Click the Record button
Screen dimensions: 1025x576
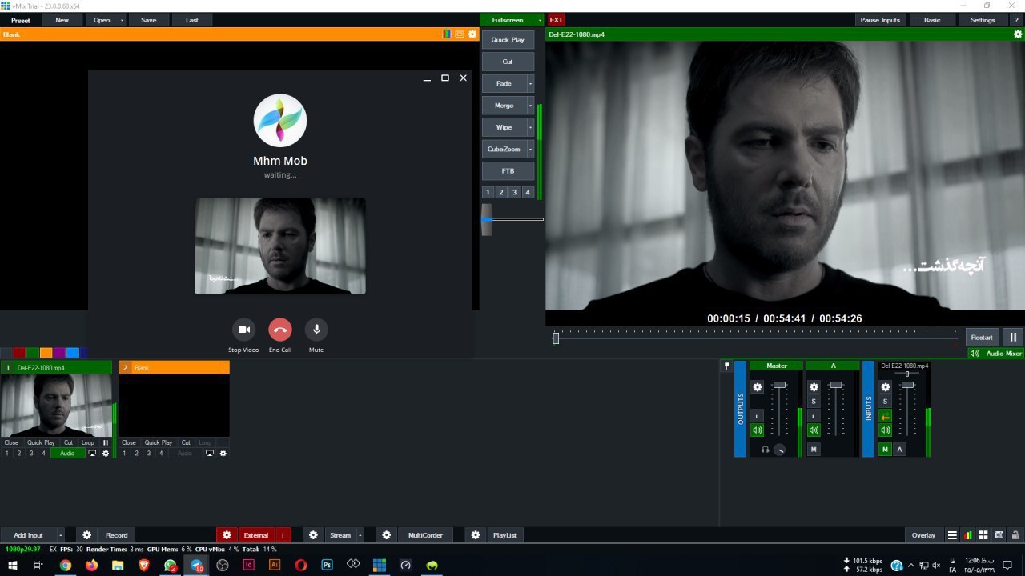point(117,535)
